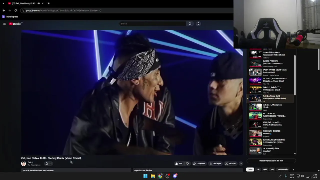The width and height of the screenshot is (320, 180).
Task: Click the Reproducción del chat header
Action: (143, 170)
